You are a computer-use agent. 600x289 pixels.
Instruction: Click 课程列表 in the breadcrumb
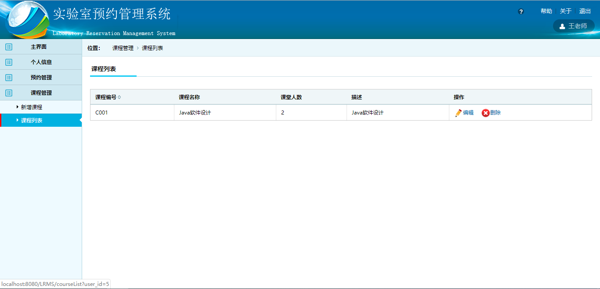[x=152, y=48]
